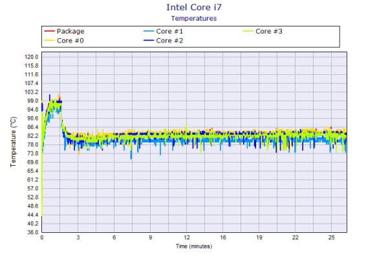Click the Intel Core i7 chart title
The width and height of the screenshot is (388, 258).
(194, 7)
